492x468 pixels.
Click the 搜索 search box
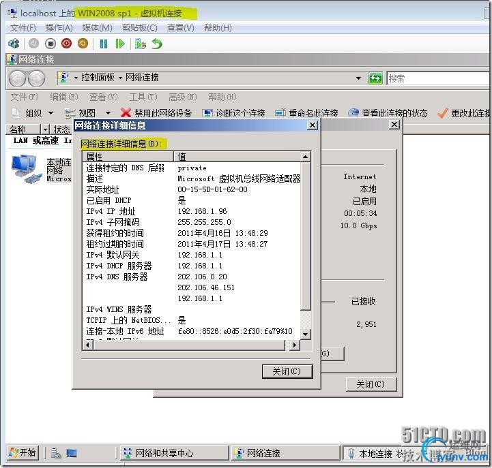tap(437, 78)
